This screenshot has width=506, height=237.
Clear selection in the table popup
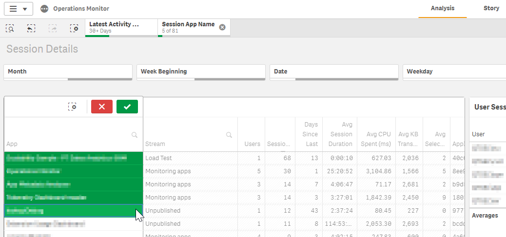click(72, 107)
